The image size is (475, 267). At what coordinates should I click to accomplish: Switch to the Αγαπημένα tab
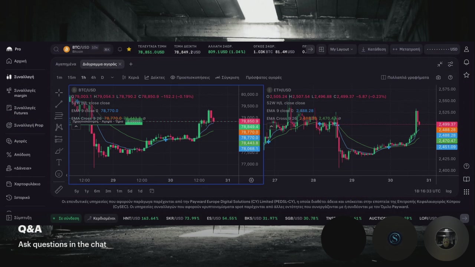click(66, 64)
